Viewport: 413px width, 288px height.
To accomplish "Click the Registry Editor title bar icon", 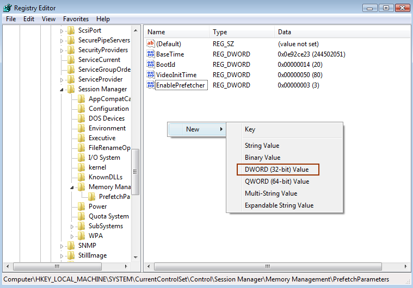I will point(8,8).
